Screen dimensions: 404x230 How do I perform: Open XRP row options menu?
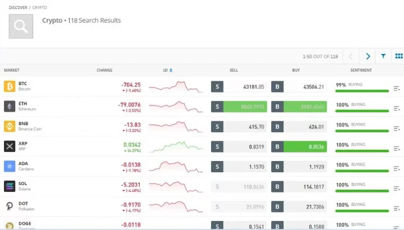point(397,148)
